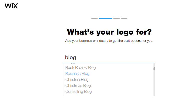Pick 'Christian Blog' from the list
The height and width of the screenshot is (100, 187).
(77, 80)
